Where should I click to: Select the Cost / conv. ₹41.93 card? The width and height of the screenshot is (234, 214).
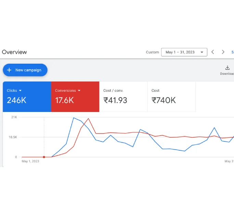coord(123,97)
